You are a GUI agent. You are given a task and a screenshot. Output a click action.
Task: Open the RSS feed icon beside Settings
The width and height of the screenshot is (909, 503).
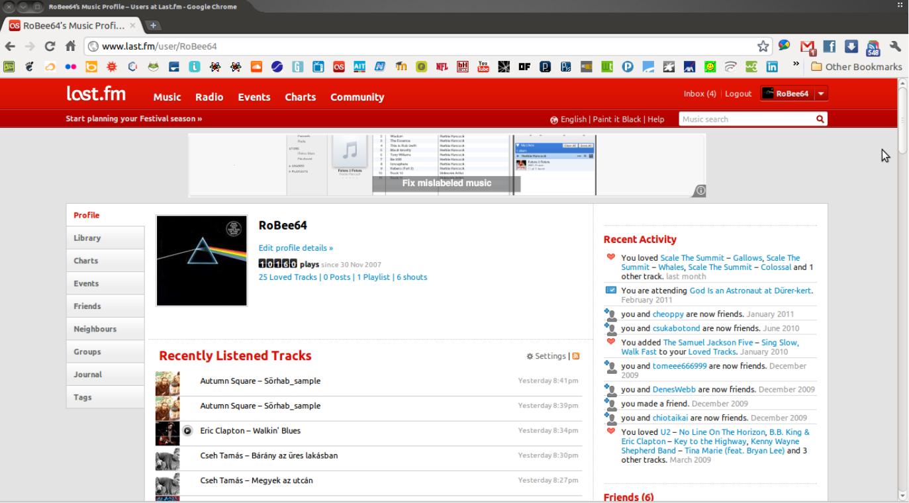tap(575, 356)
